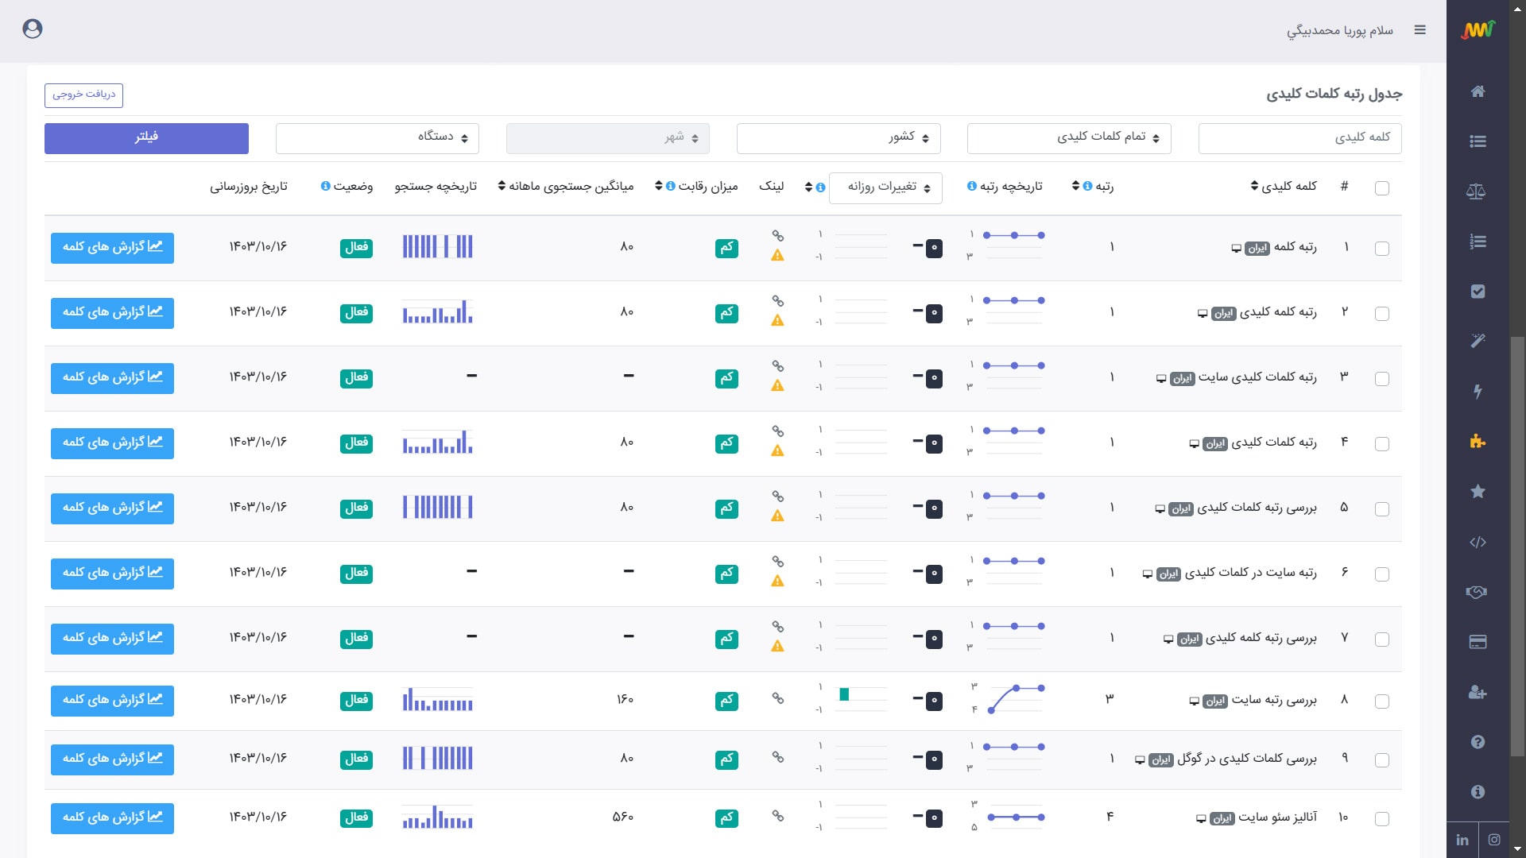This screenshot has width=1526, height=858.
Task: Open the star favorites sidebar icon
Action: (1478, 492)
